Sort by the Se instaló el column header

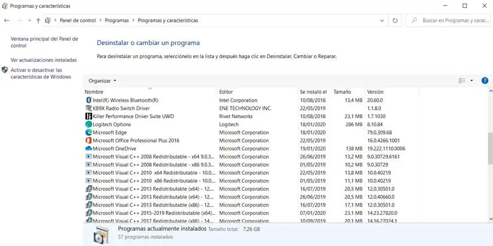point(314,92)
